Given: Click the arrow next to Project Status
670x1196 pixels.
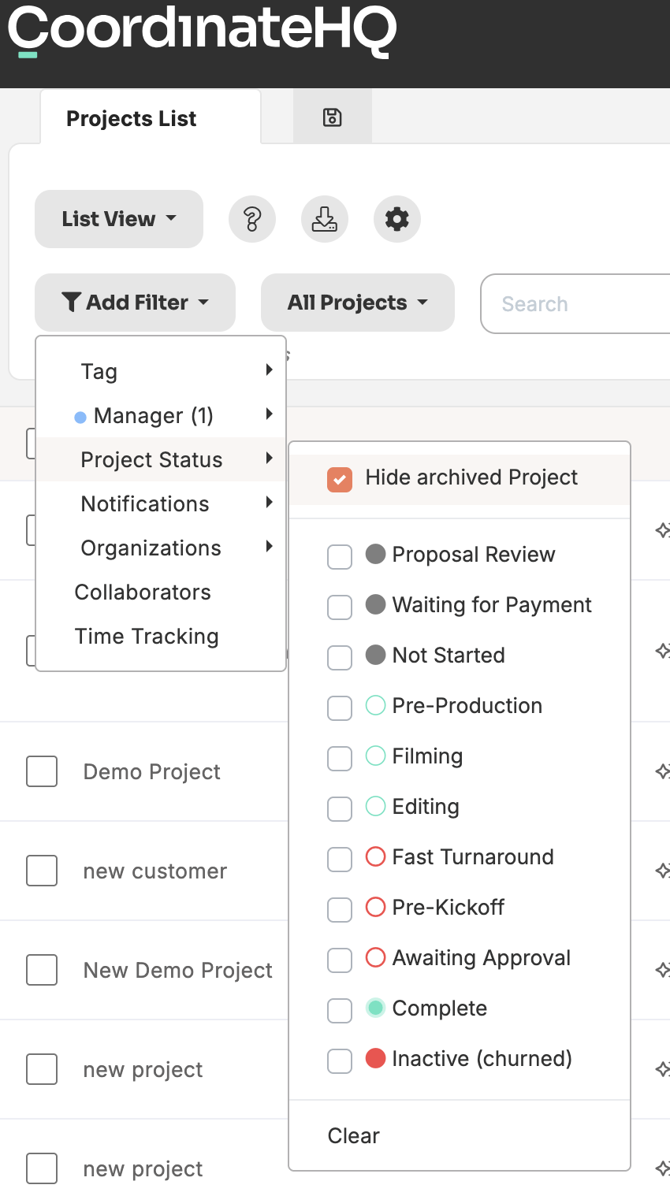Looking at the screenshot, I should pyautogui.click(x=270, y=458).
